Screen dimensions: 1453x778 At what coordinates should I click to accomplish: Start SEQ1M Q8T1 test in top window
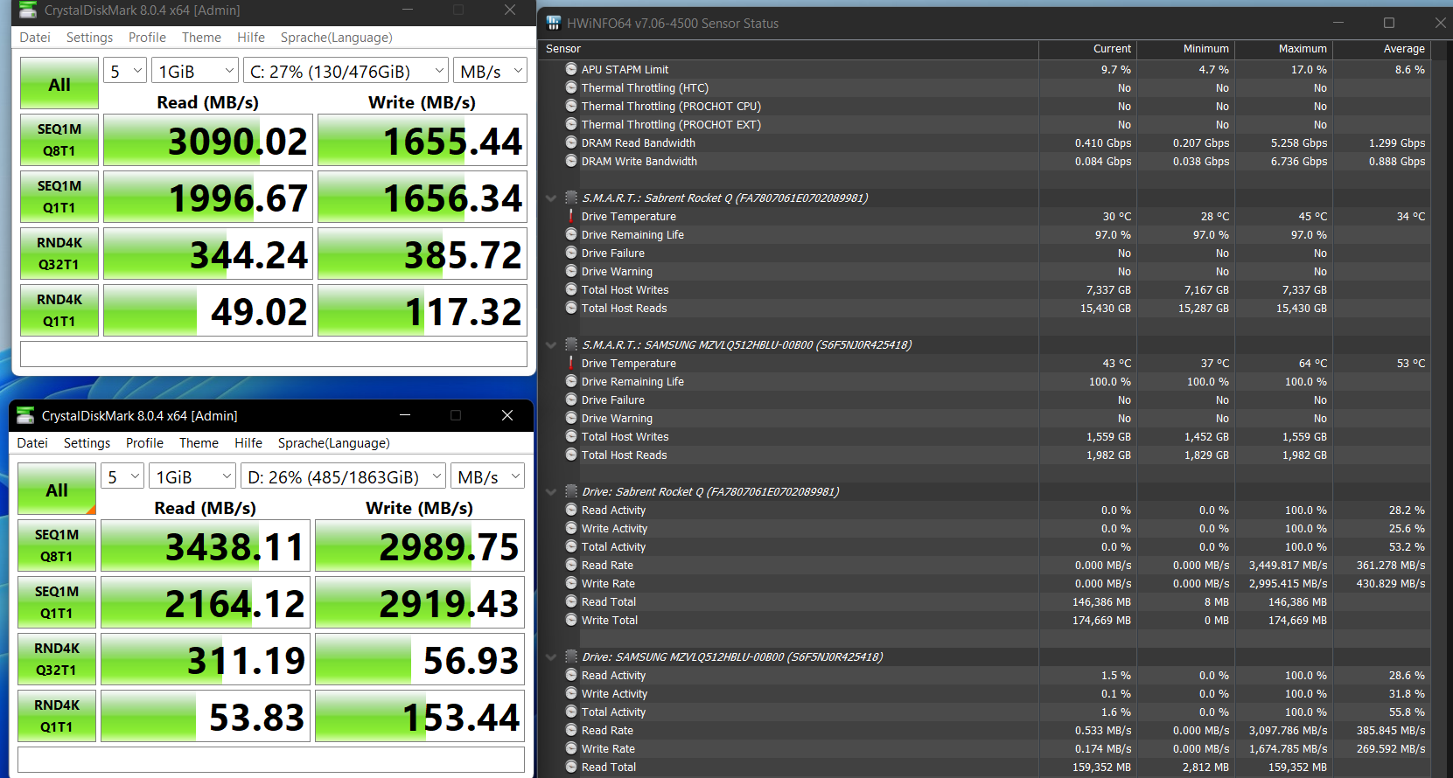tap(59, 140)
